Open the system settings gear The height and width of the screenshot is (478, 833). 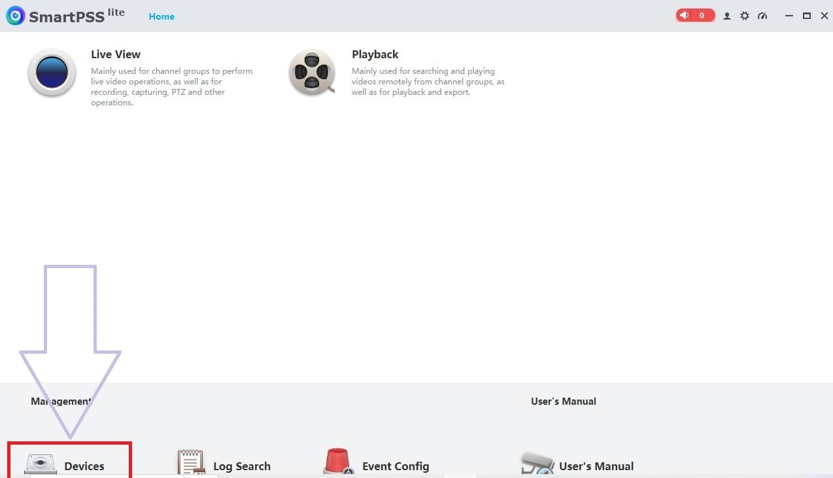[745, 16]
